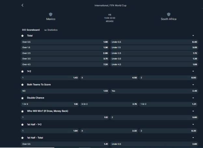The height and width of the screenshot is (148, 203).
Task: Select Under 1.5 odds
Action: coord(154,48)
